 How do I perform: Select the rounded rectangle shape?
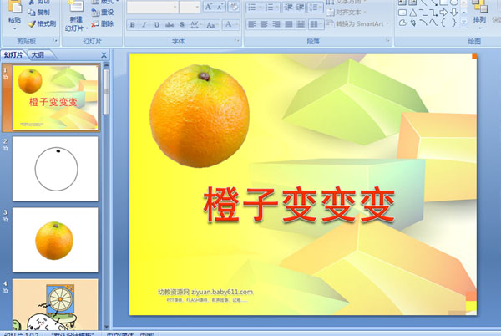point(402,13)
